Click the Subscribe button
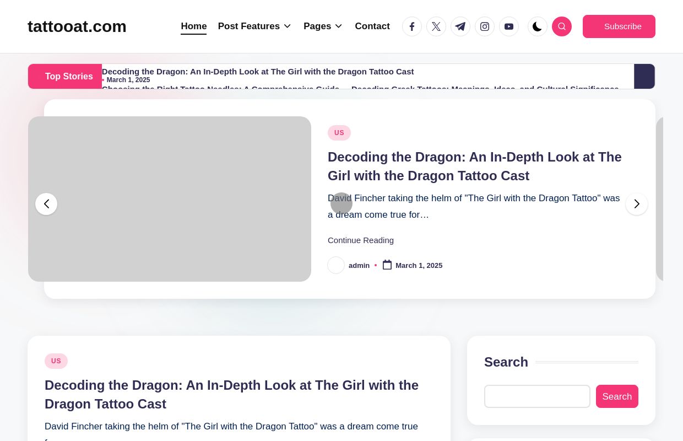Image resolution: width=683 pixels, height=441 pixels. 619,26
